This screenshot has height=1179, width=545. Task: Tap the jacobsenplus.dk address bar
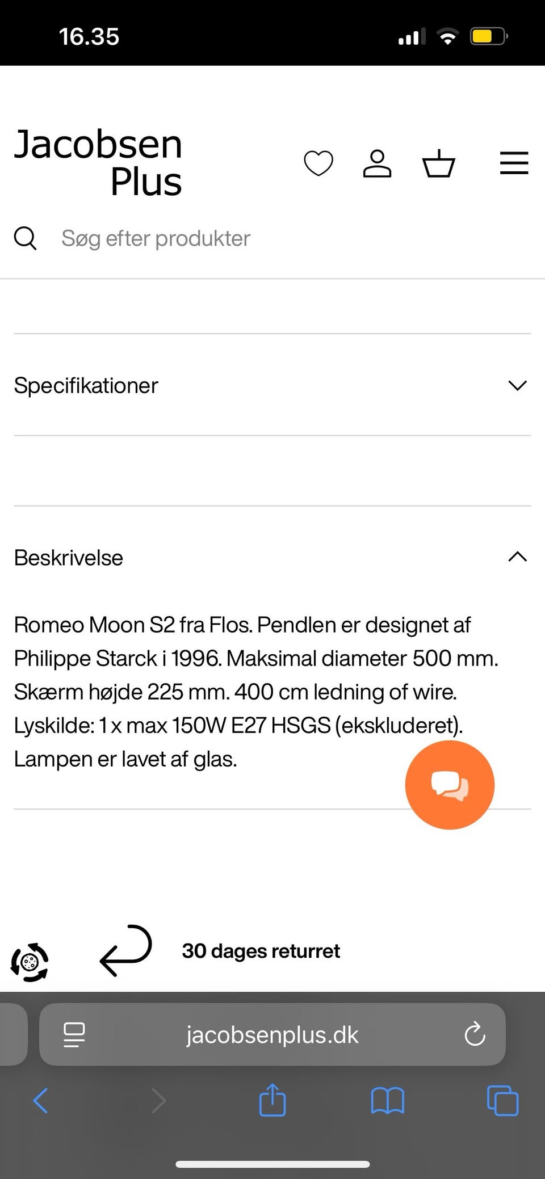[272, 1035]
